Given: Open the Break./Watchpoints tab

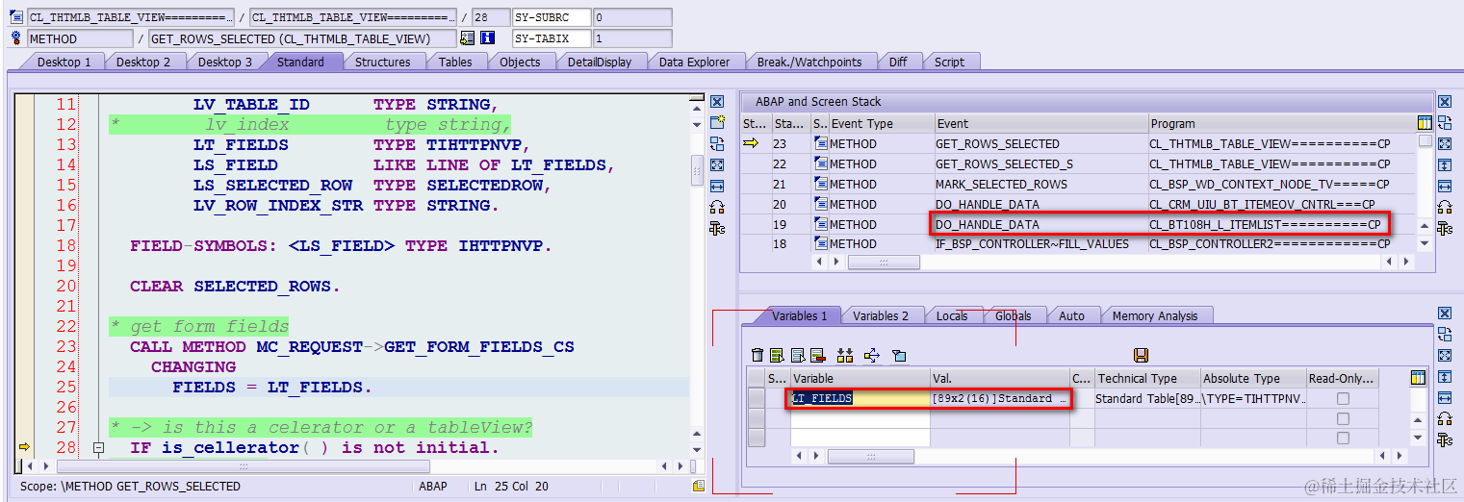Looking at the screenshot, I should pyautogui.click(x=809, y=62).
